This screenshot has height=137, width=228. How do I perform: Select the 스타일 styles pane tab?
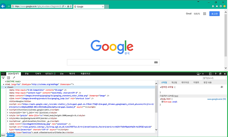[x=164, y=82]
